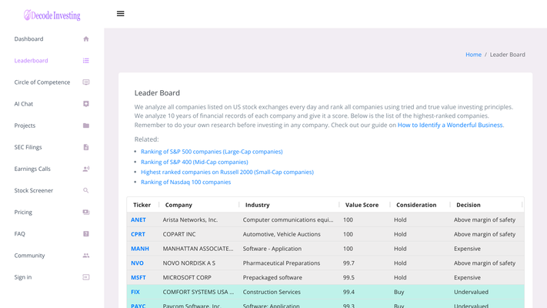Click the Arista Networks, Inc. cell

point(190,219)
